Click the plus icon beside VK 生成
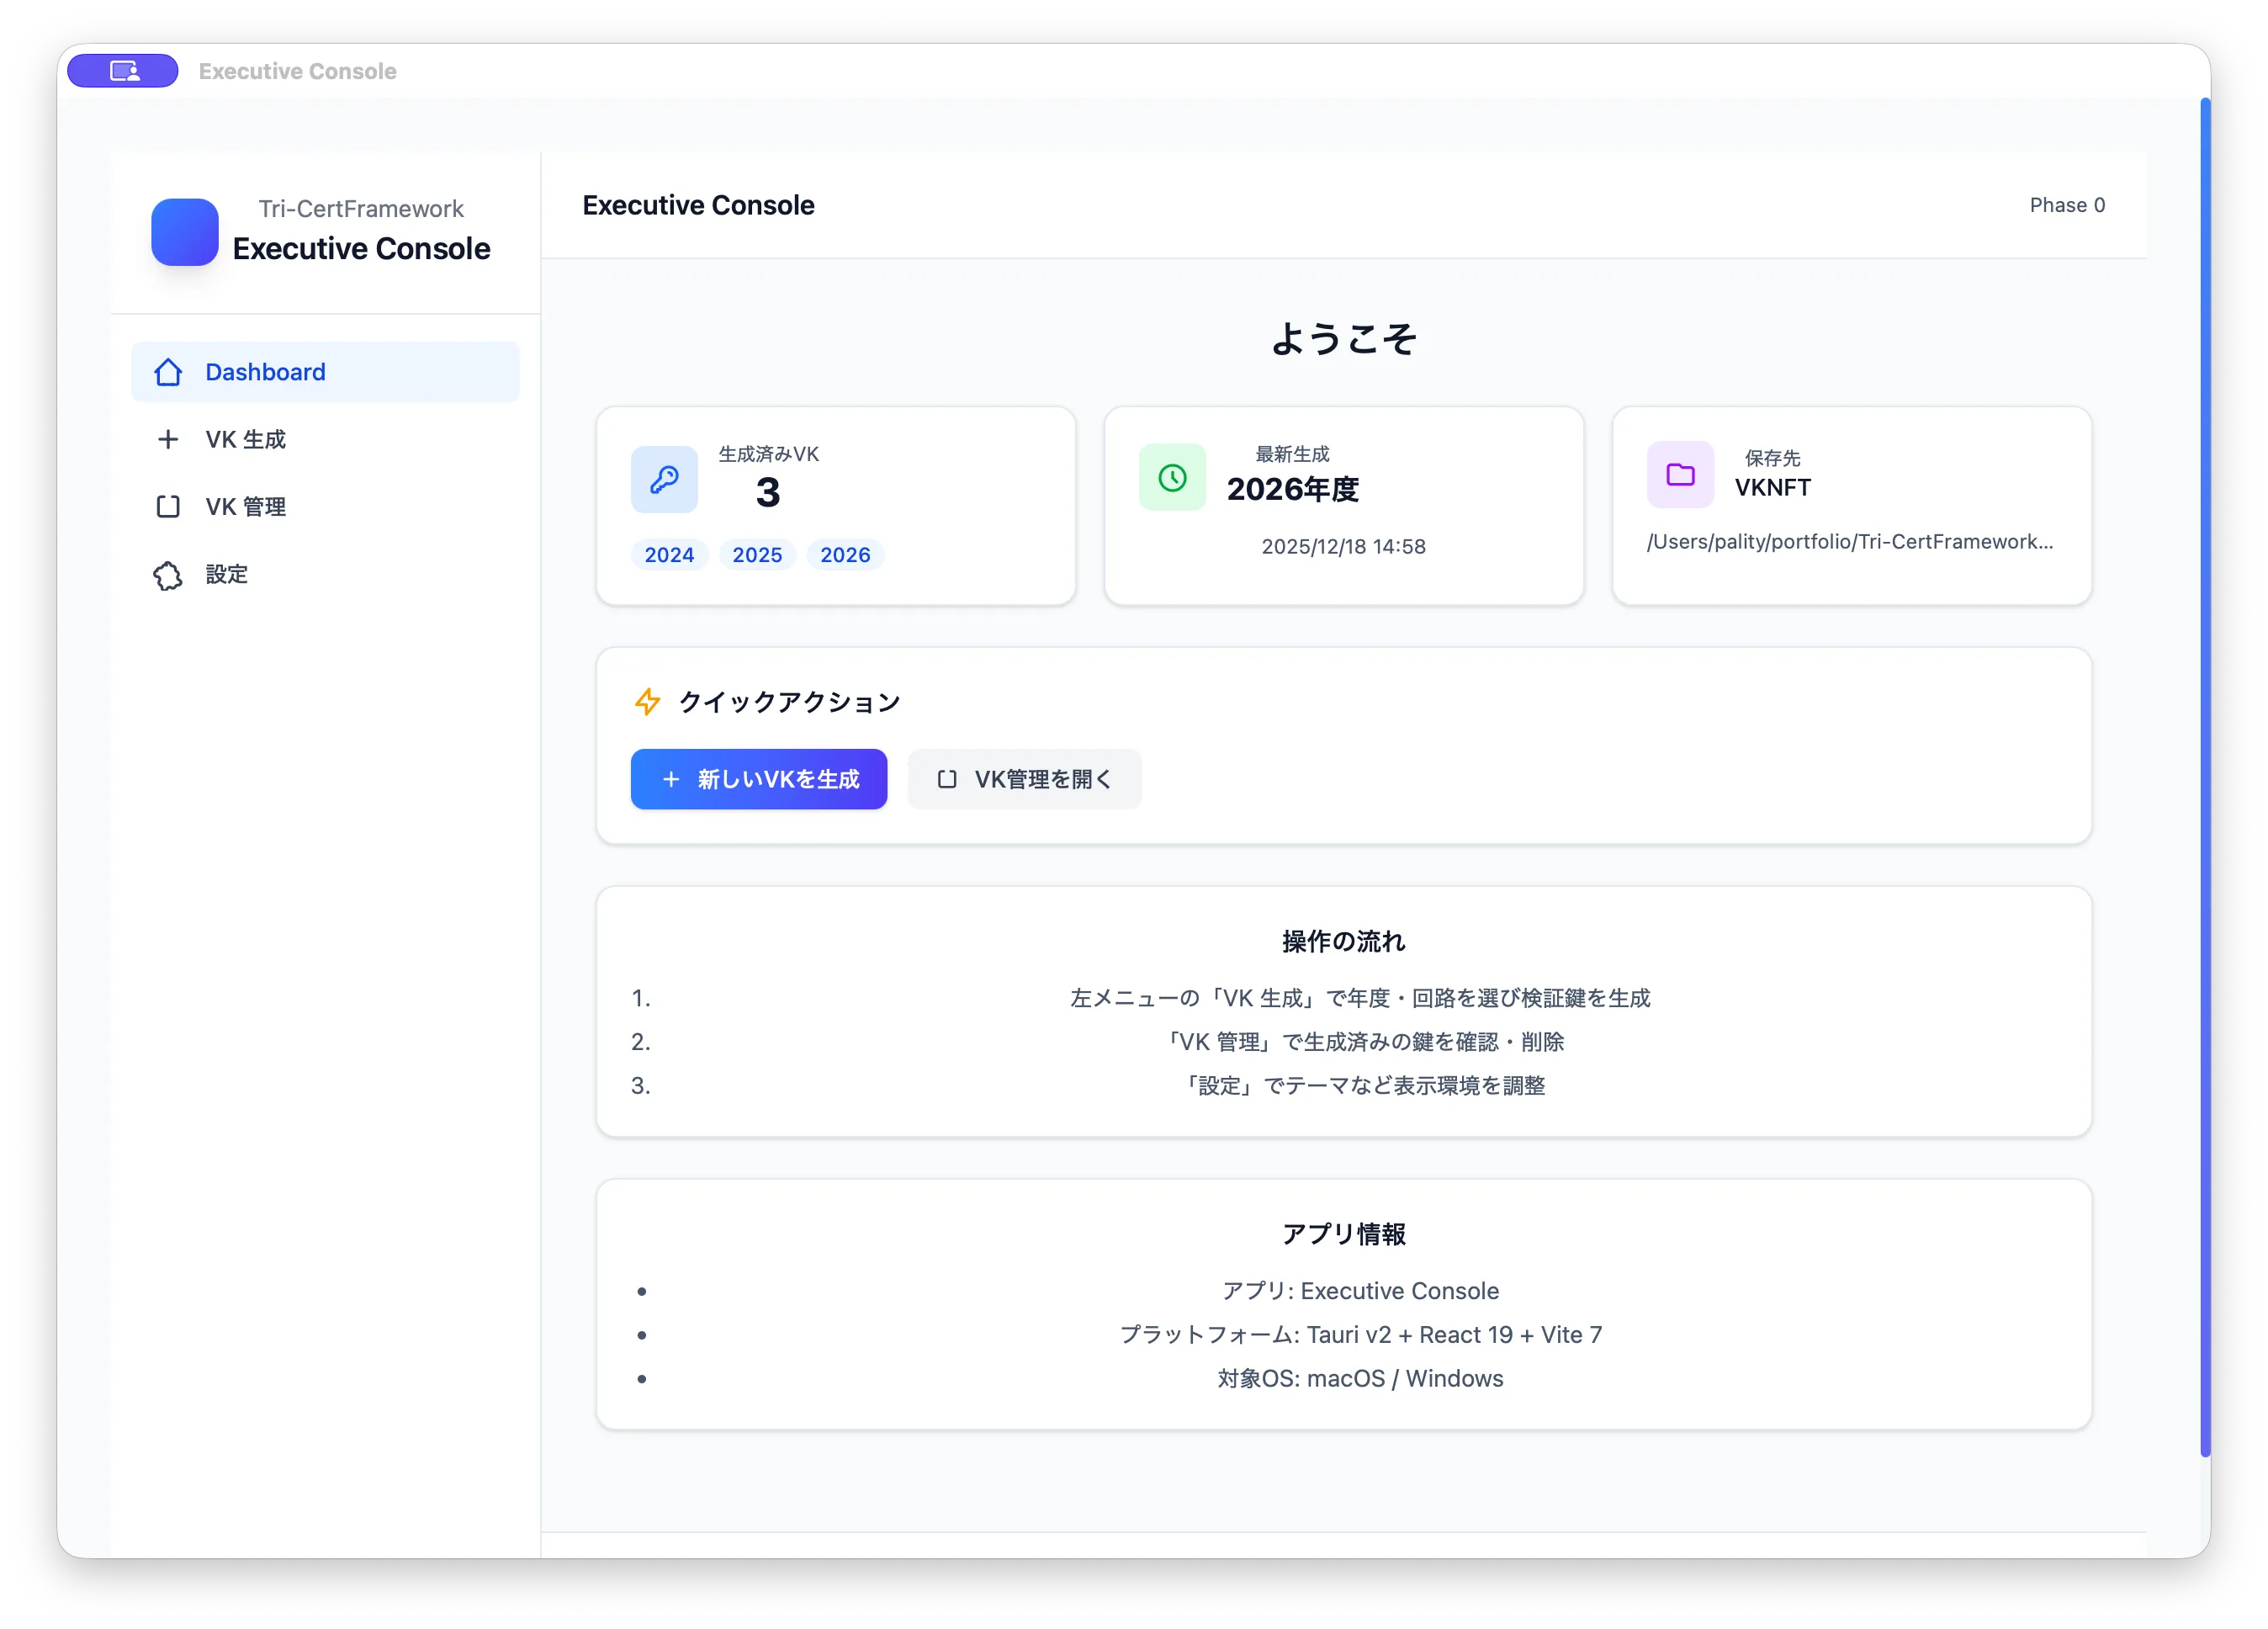Screen dimensions: 2268x1629 pyautogui.click(x=168, y=439)
